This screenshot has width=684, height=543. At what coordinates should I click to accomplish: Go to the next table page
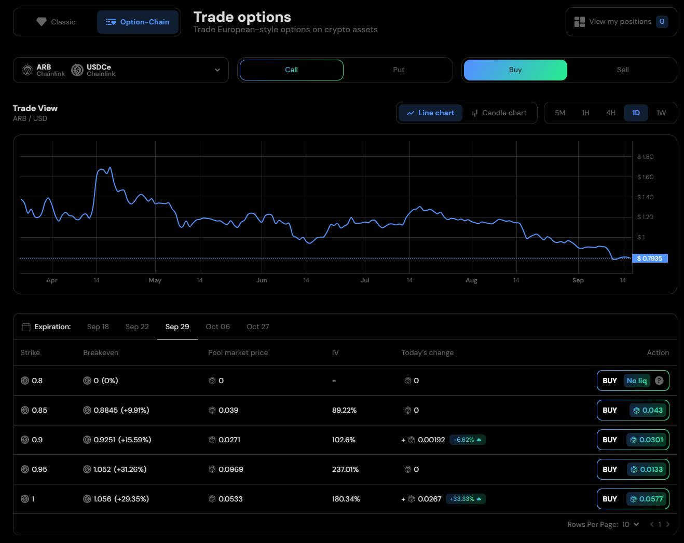click(668, 524)
